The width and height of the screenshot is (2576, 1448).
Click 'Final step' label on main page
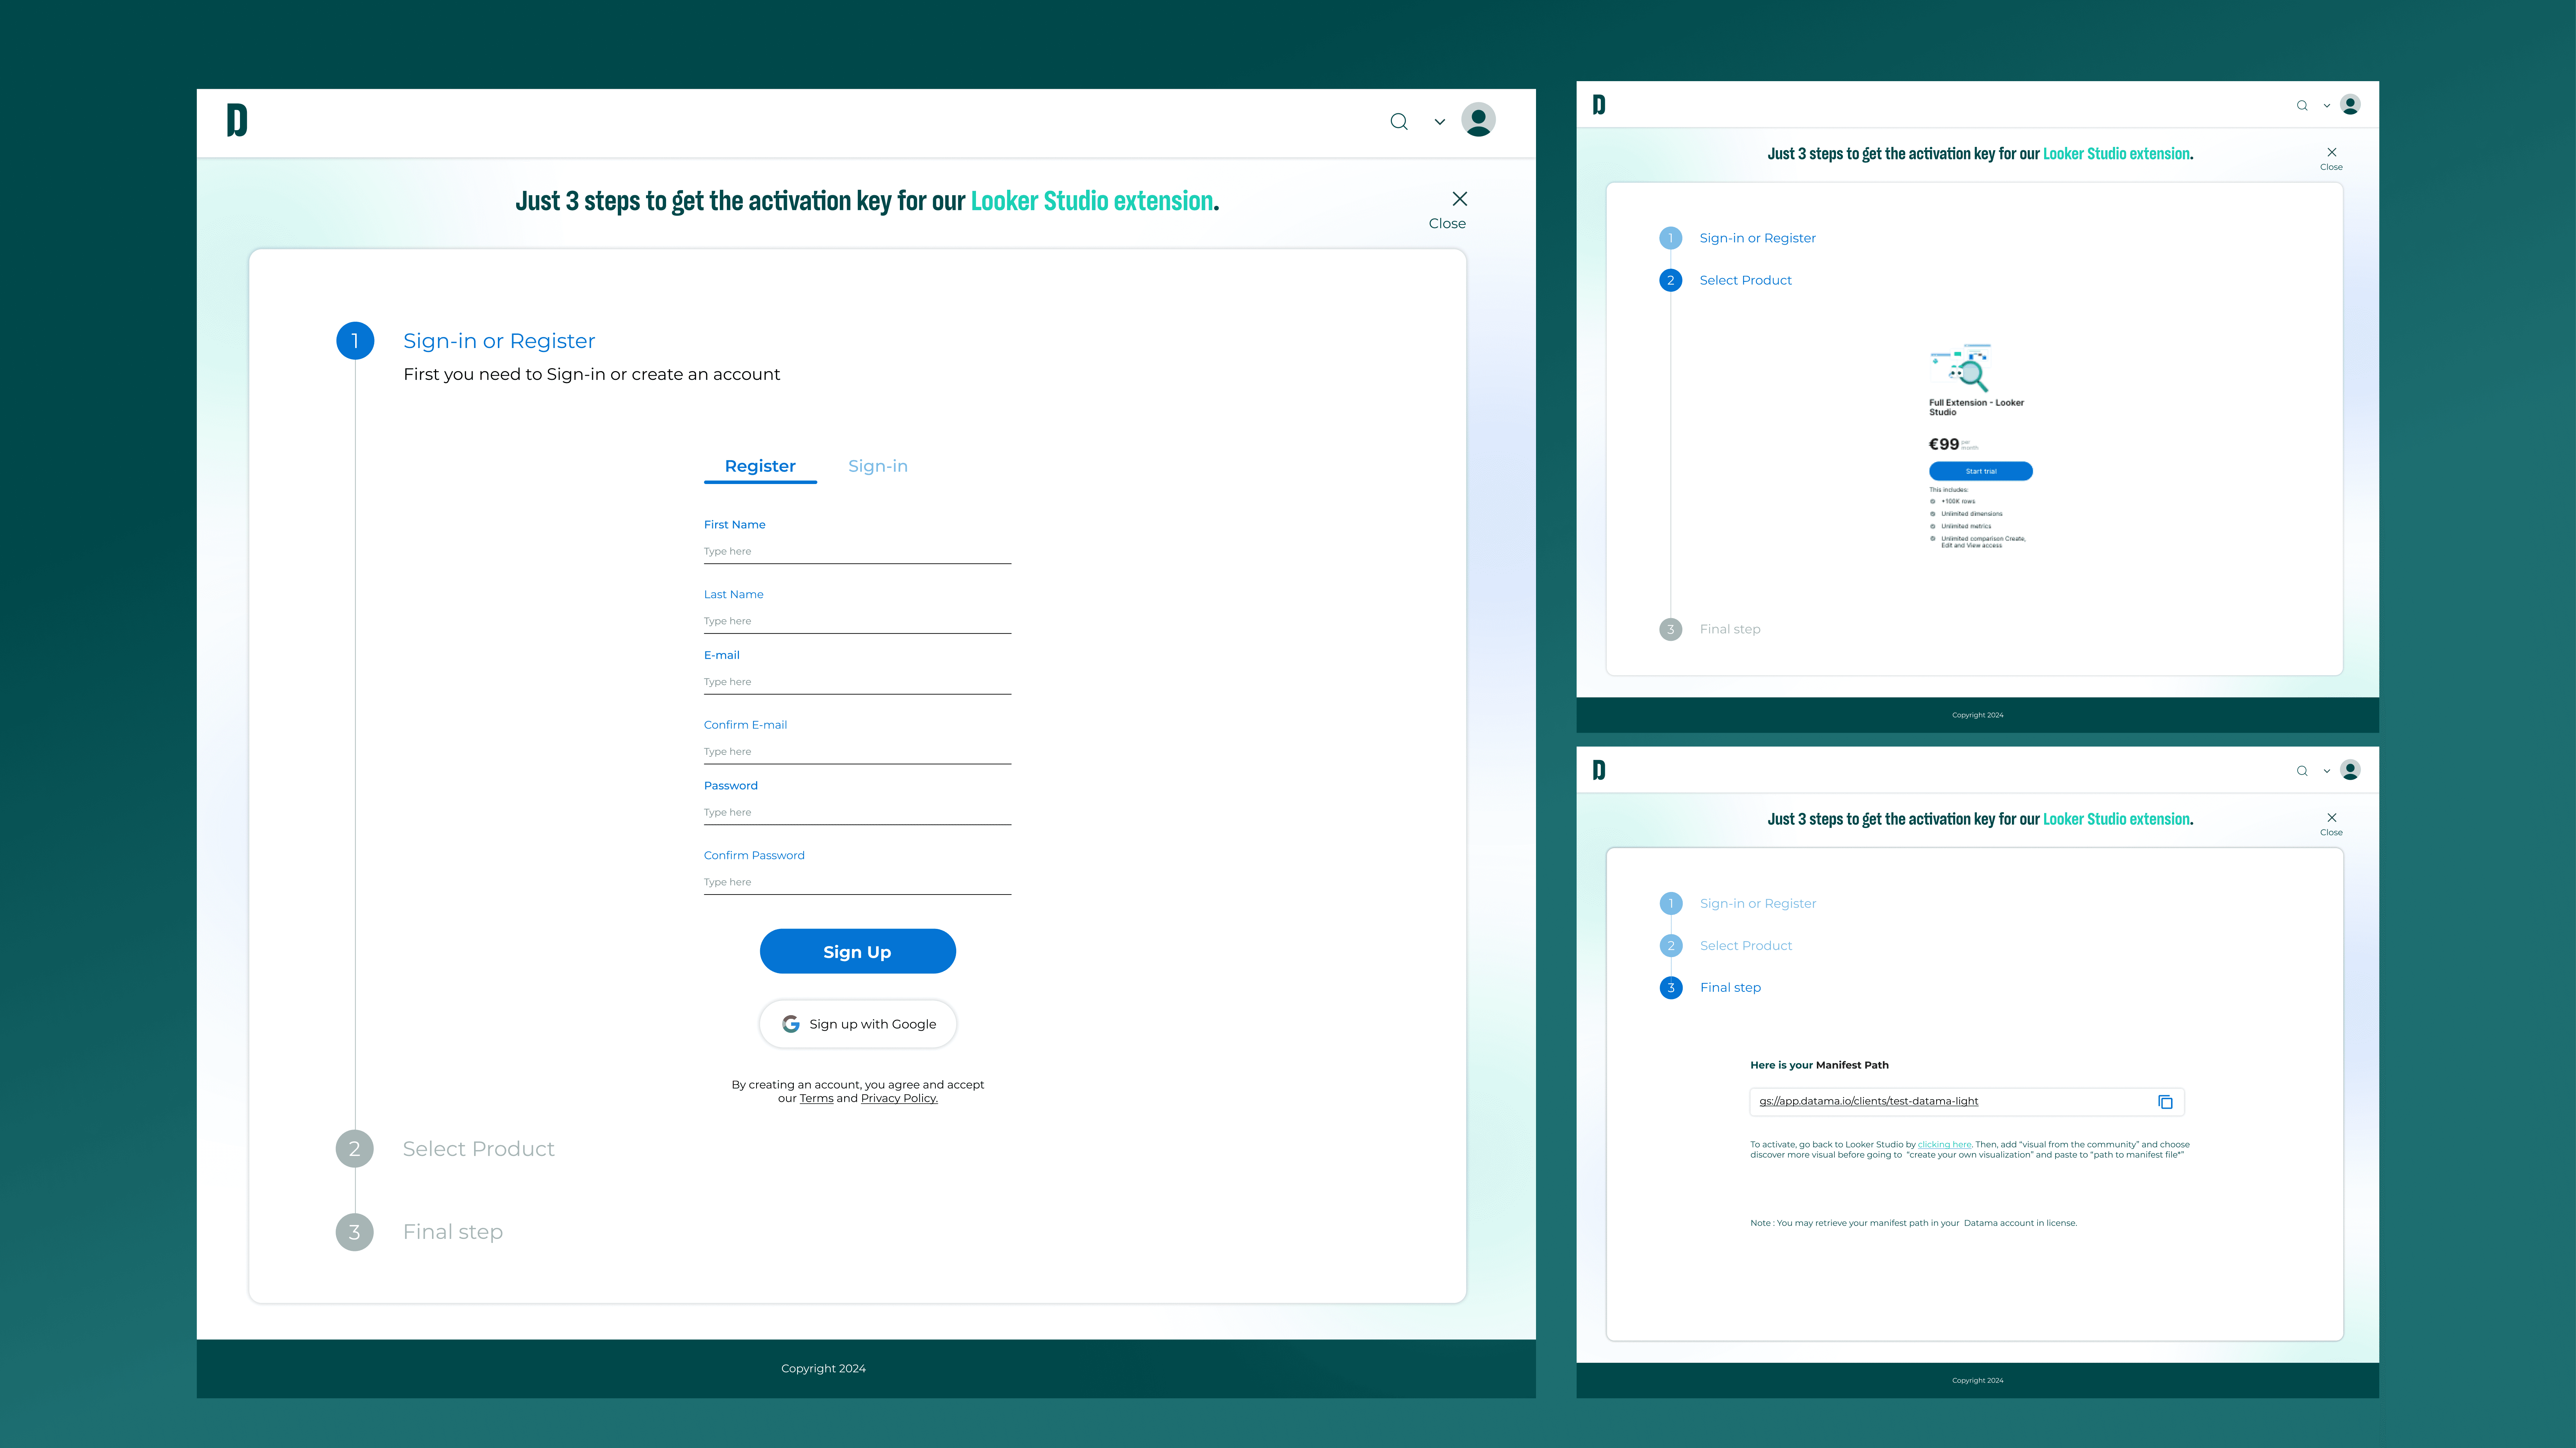tap(453, 1232)
